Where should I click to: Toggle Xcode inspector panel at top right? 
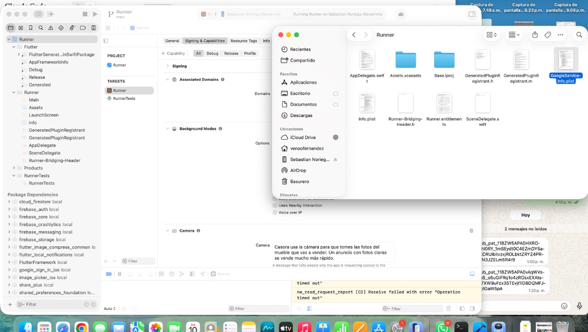click(x=472, y=14)
